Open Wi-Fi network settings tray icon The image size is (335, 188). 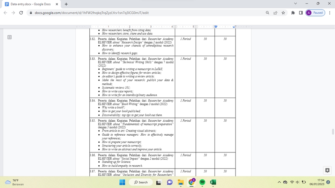tap(292, 182)
